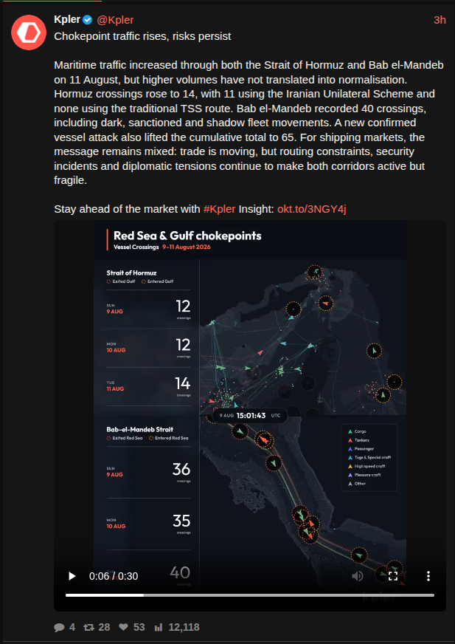
Task: Click the reply count 4
Action: click(x=72, y=627)
